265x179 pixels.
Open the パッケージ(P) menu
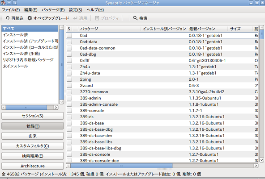click(x=53, y=10)
